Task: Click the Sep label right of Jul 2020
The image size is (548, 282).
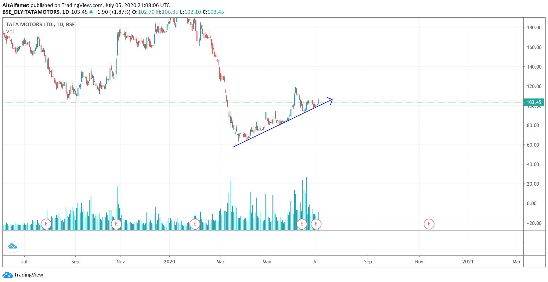Action: pos(368,262)
